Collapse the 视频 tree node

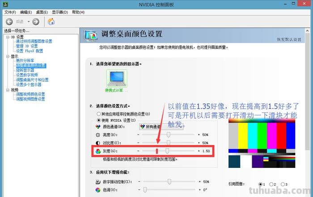8,90
